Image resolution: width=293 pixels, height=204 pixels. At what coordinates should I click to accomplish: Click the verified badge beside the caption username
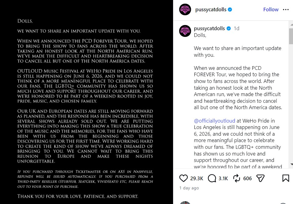tap(229, 28)
